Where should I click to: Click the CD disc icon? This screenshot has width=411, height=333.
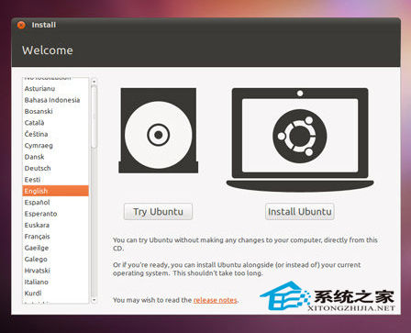click(x=159, y=130)
